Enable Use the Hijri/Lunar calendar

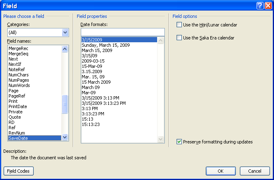pyautogui.click(x=179, y=25)
